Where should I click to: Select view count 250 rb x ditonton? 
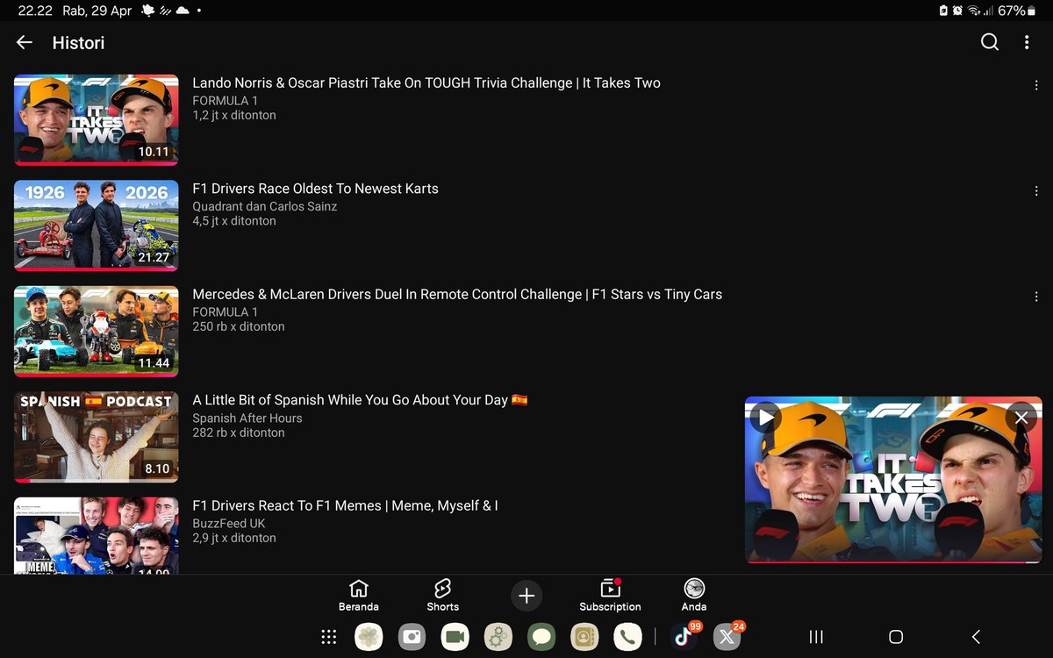(x=239, y=326)
